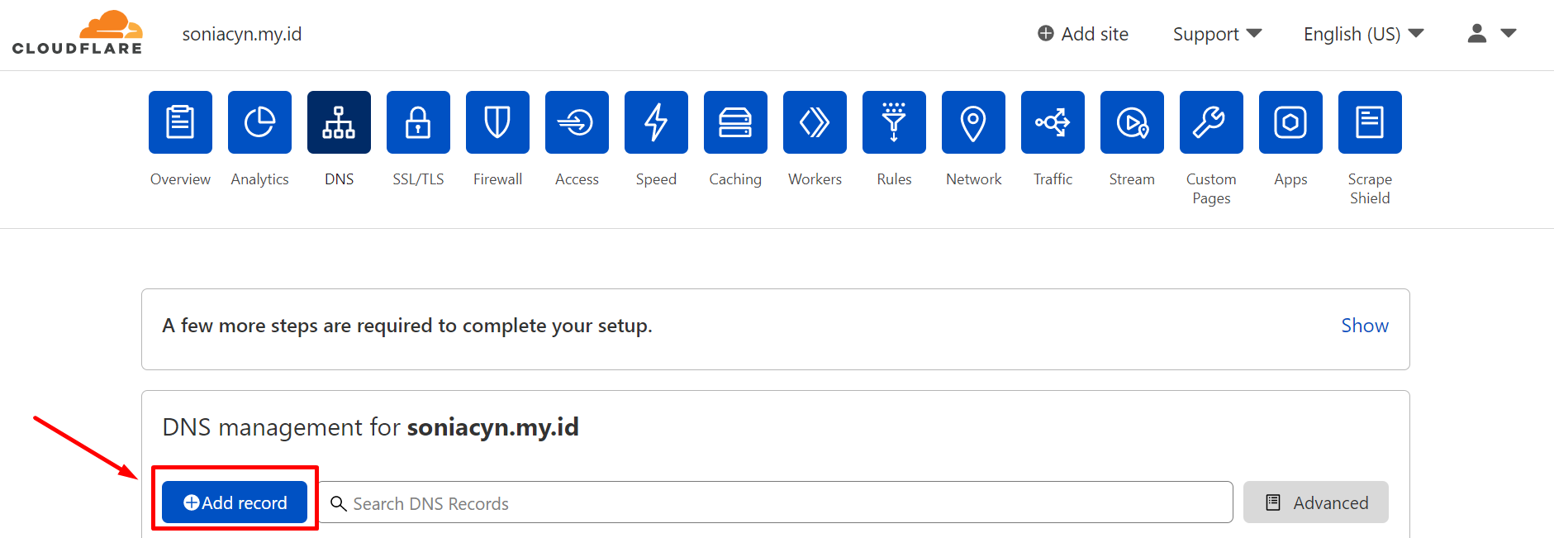Open the Analytics pie chart icon
1554x538 pixels.
(259, 122)
